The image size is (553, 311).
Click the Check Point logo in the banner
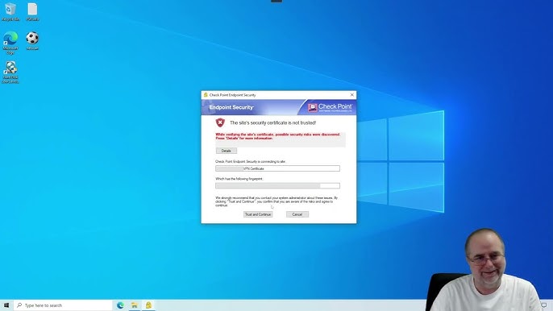pyautogui.click(x=330, y=107)
